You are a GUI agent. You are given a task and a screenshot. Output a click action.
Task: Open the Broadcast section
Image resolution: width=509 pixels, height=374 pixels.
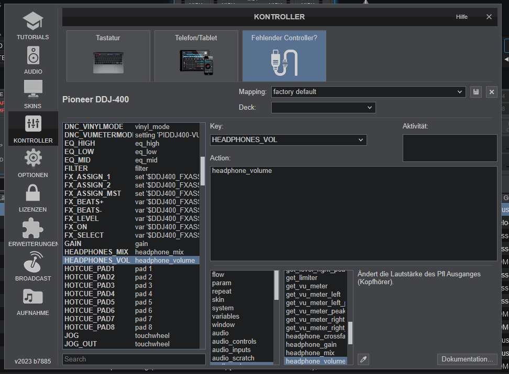coord(33,267)
